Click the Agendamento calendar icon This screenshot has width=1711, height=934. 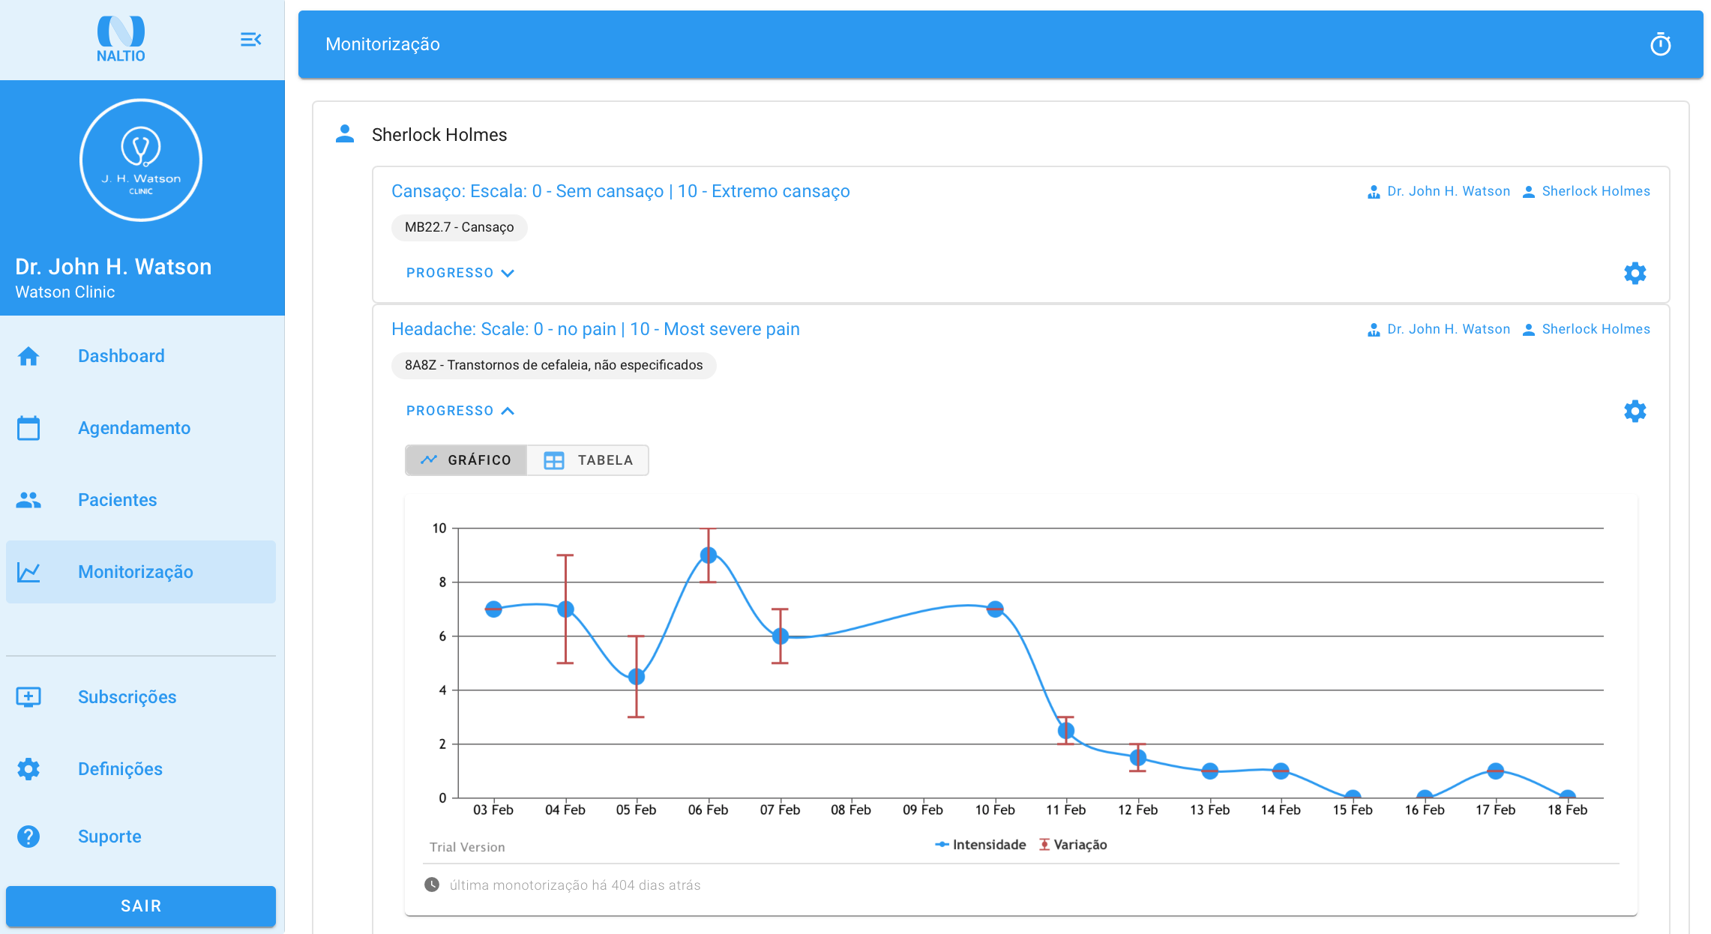[x=28, y=428]
